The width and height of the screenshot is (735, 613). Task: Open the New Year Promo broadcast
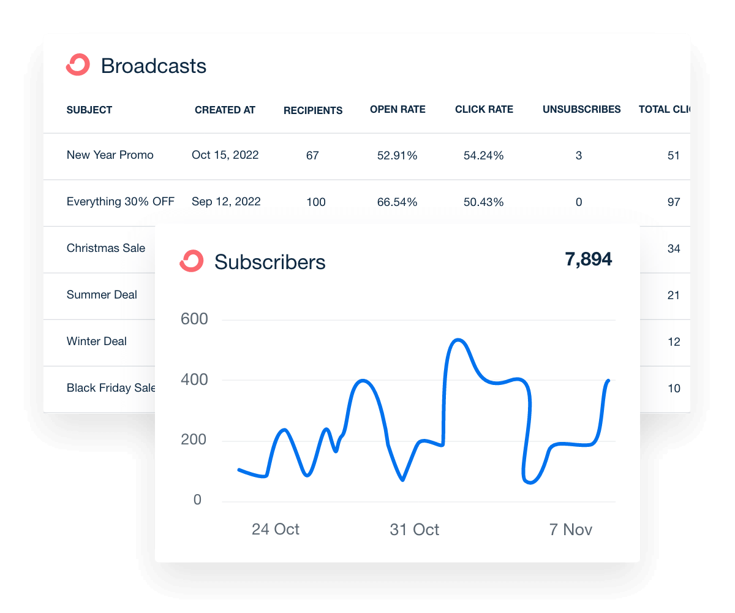(x=110, y=155)
